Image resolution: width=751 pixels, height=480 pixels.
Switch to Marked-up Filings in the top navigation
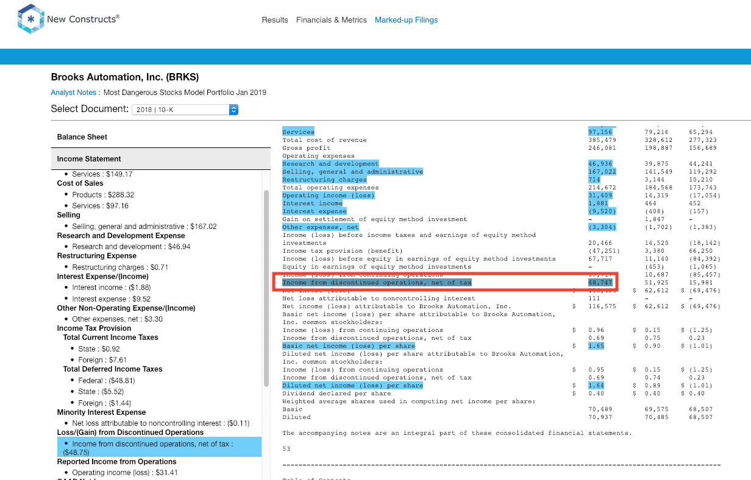click(407, 20)
